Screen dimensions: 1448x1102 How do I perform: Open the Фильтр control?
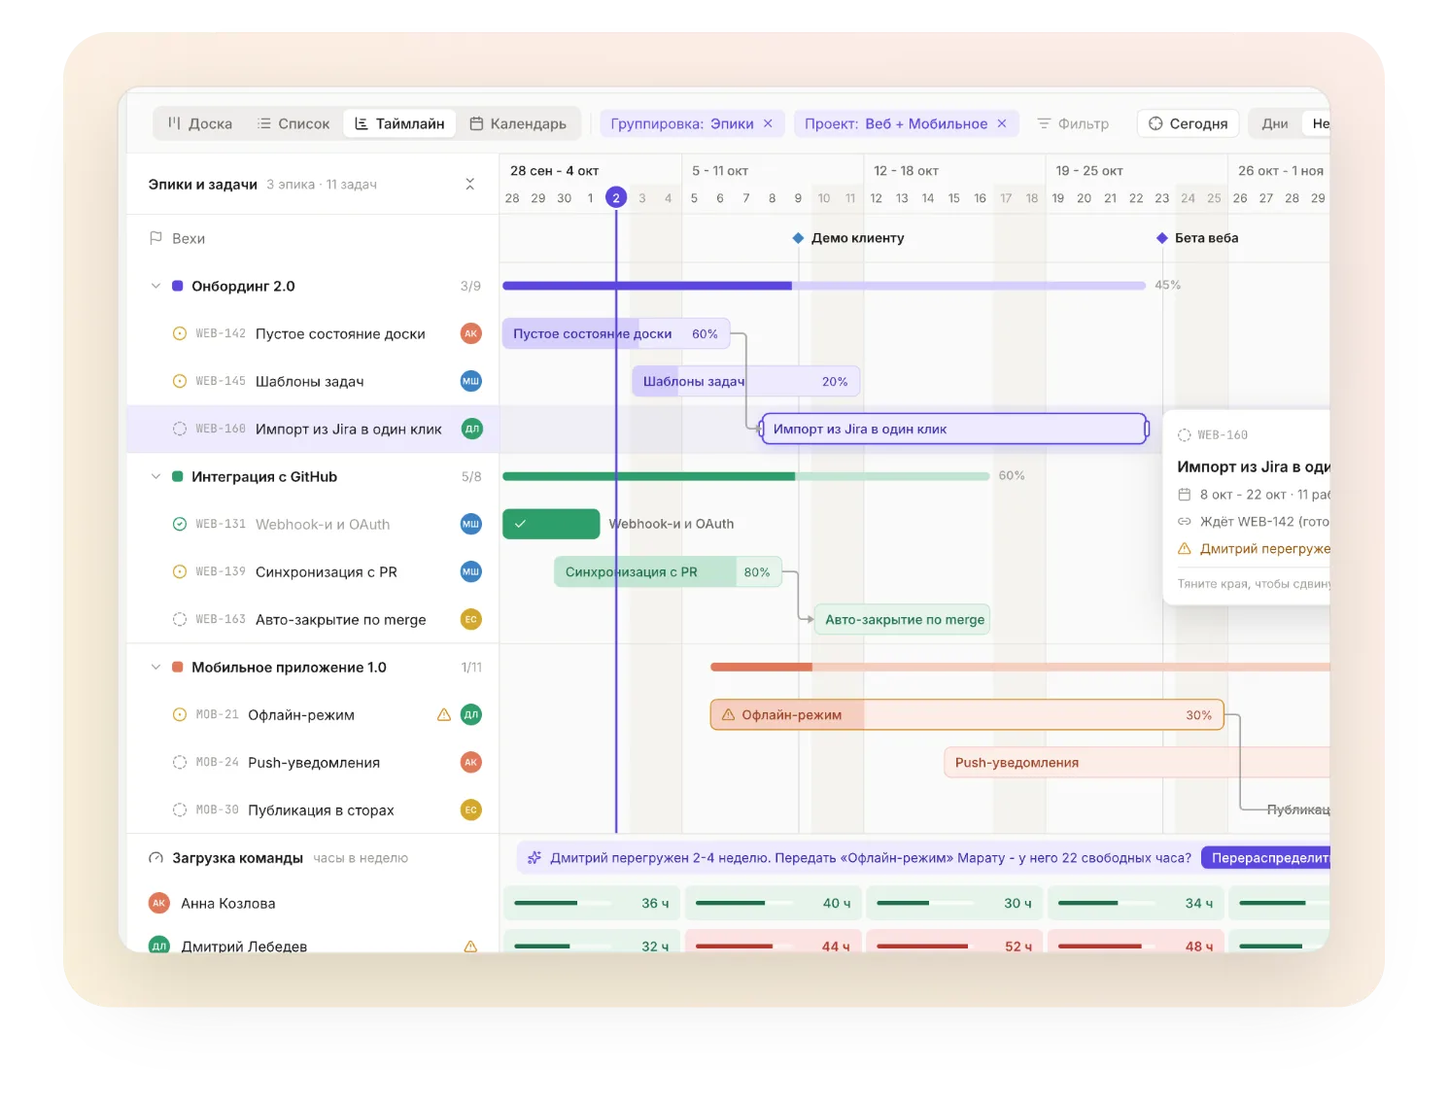click(x=1073, y=123)
